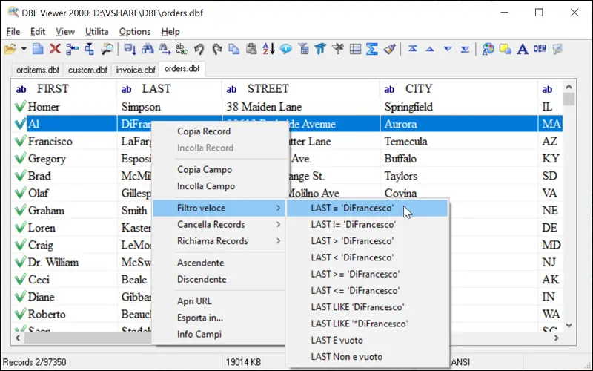Image resolution: width=593 pixels, height=371 pixels.
Task: Select filter LAST LIKE '*DiFrancesco'
Action: (x=367, y=324)
